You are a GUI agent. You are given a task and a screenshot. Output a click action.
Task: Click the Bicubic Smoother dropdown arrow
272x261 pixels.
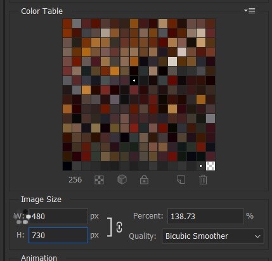pos(257,236)
